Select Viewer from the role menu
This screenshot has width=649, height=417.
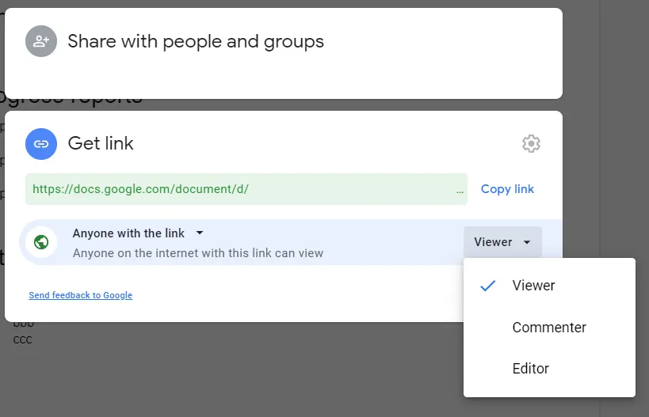(533, 286)
